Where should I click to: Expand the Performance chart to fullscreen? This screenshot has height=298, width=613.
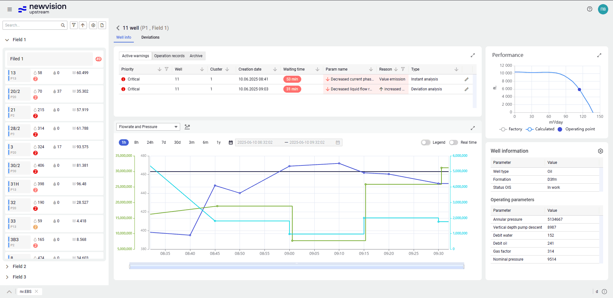(x=599, y=55)
